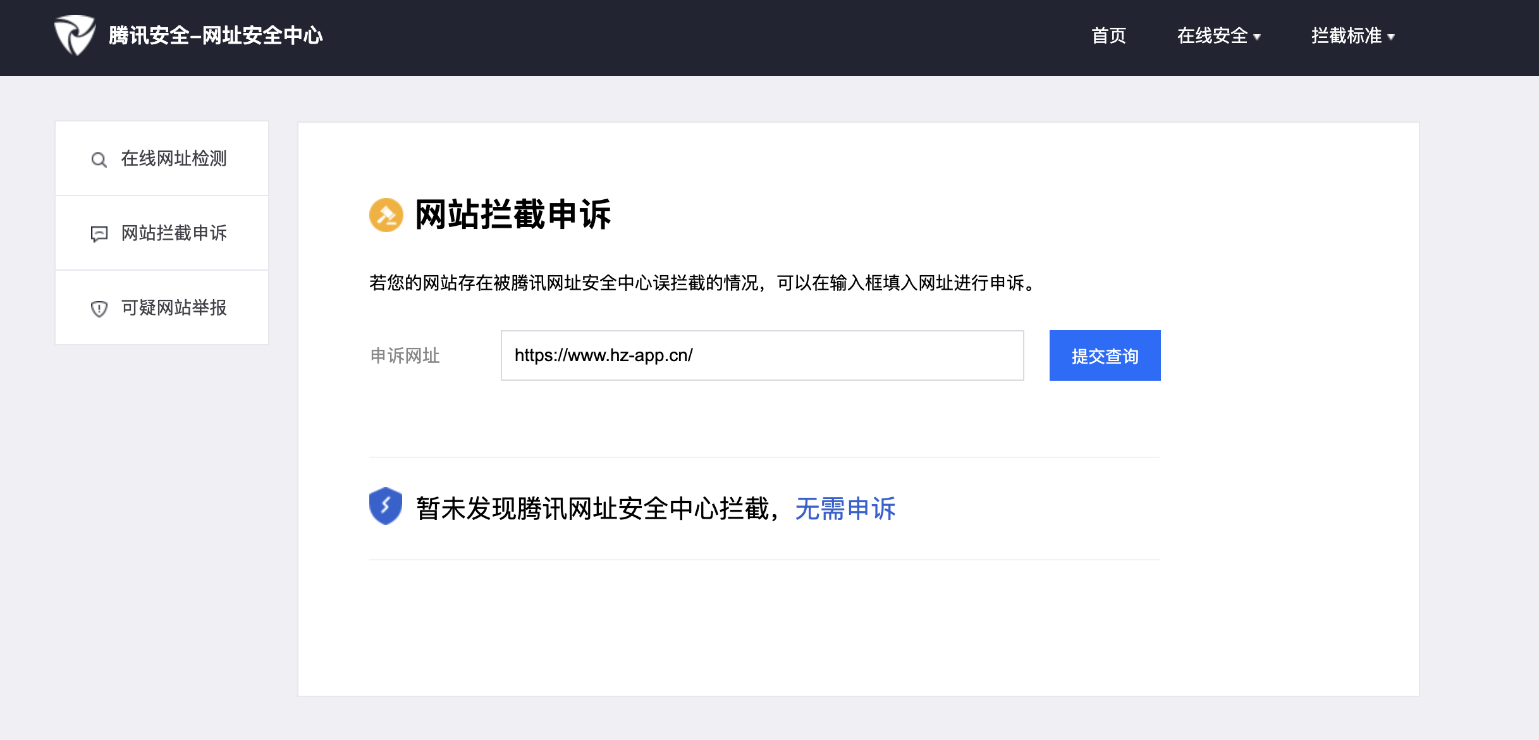
Task: Click the chat bubble icon beside 网站拦截申诉
Action: click(99, 234)
